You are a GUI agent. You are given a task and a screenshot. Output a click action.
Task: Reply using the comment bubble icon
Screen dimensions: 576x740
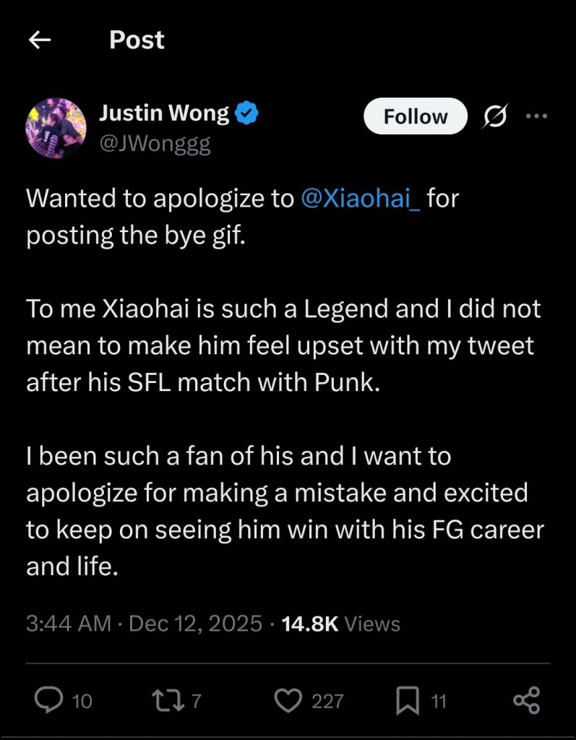(x=48, y=700)
